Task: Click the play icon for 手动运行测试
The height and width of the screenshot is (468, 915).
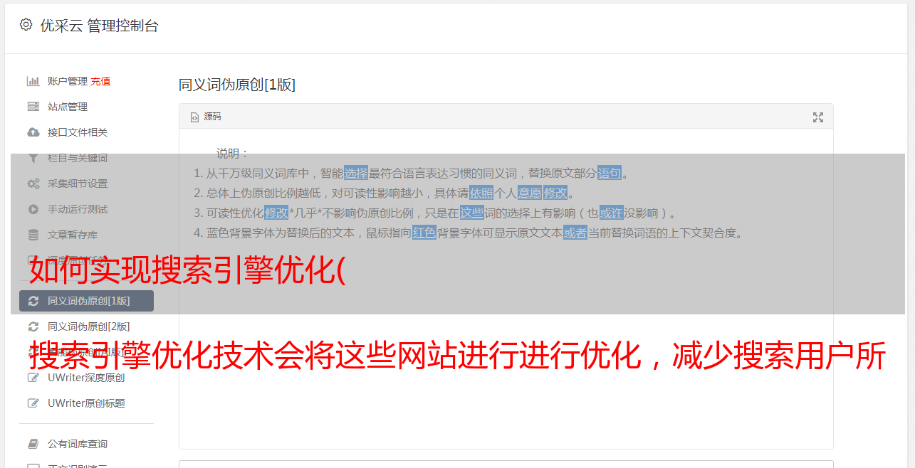Action: point(33,209)
